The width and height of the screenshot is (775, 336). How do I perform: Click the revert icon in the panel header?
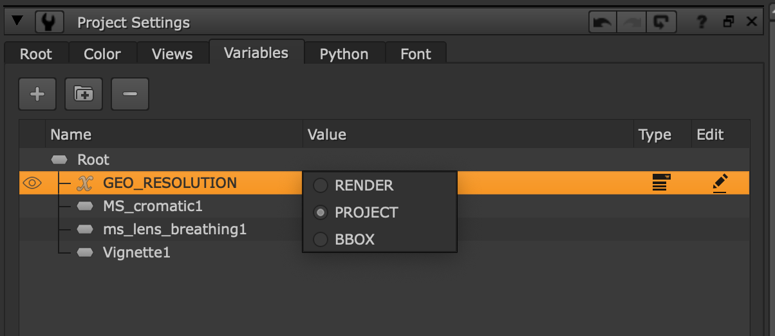click(661, 23)
